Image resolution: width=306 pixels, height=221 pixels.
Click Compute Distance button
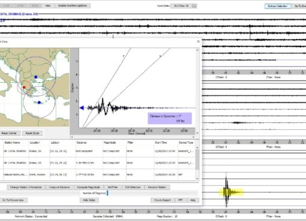59,187
